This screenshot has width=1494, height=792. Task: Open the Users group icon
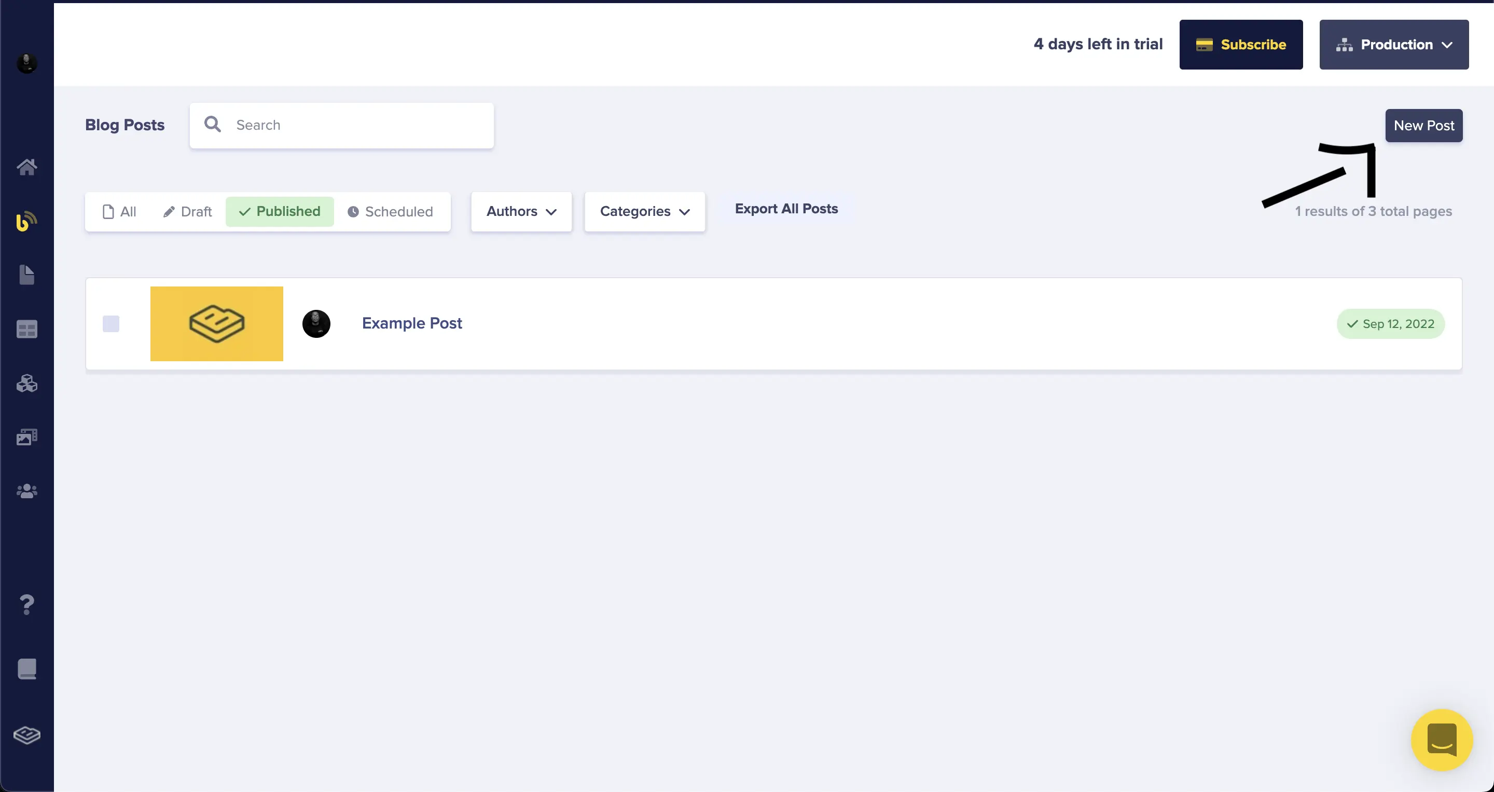pos(26,491)
